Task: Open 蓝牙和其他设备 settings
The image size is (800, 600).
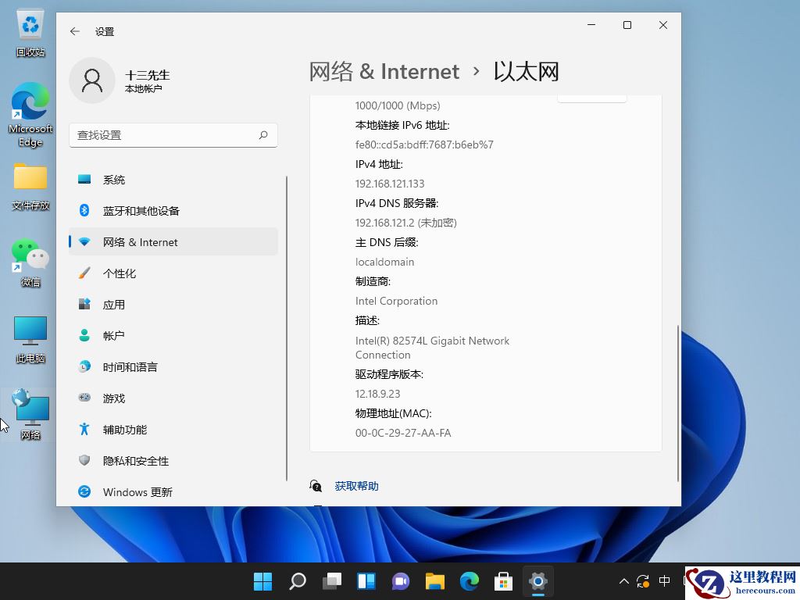Action: click(x=141, y=210)
